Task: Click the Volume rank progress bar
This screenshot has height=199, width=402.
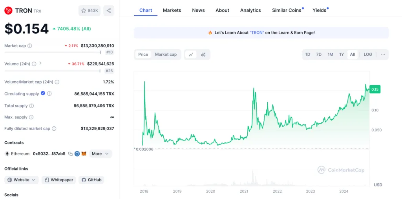Action: [x=52, y=71]
